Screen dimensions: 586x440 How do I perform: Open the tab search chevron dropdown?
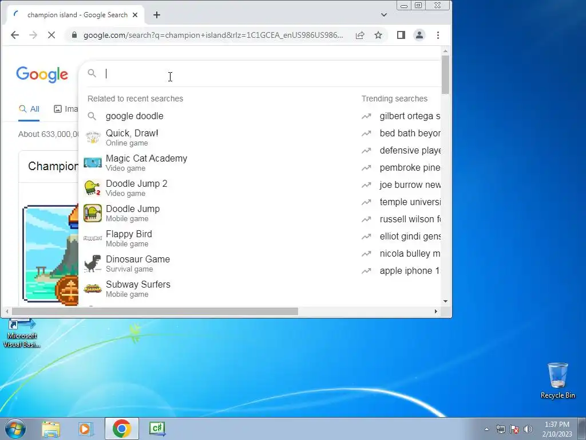[x=384, y=15]
